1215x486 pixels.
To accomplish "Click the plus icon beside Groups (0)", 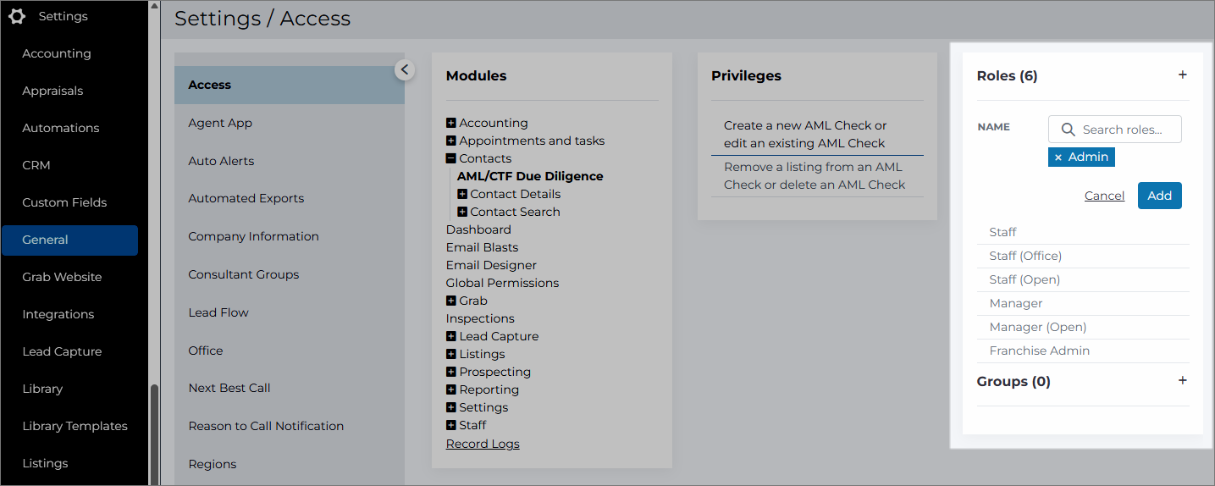I will coord(1183,380).
